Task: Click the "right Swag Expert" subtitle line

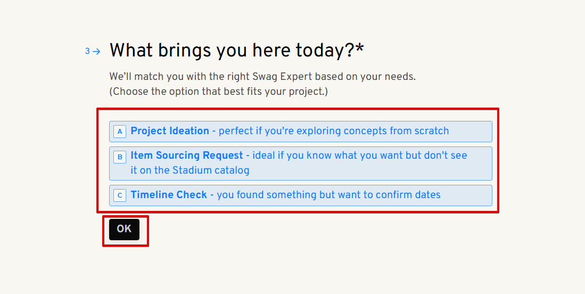Action: 262,77
